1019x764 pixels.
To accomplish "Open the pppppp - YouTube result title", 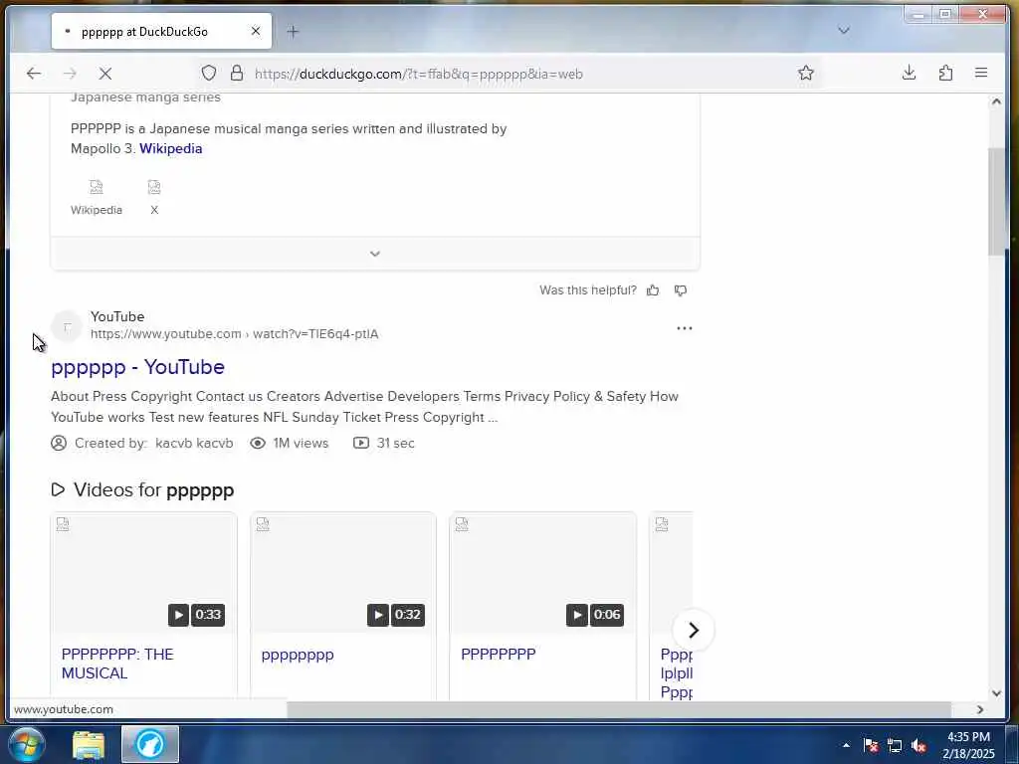I will 137,367.
